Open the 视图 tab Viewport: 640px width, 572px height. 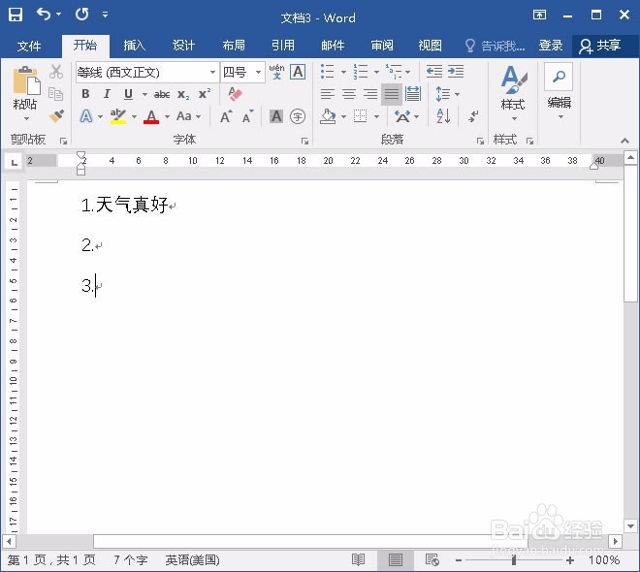tap(431, 46)
